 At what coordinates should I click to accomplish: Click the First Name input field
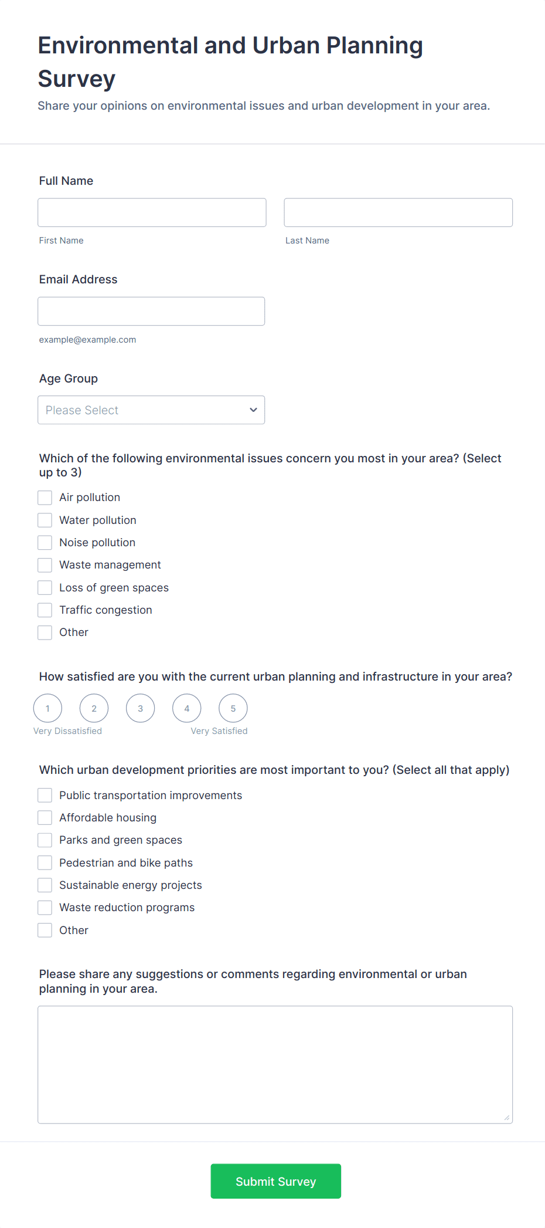click(x=152, y=212)
